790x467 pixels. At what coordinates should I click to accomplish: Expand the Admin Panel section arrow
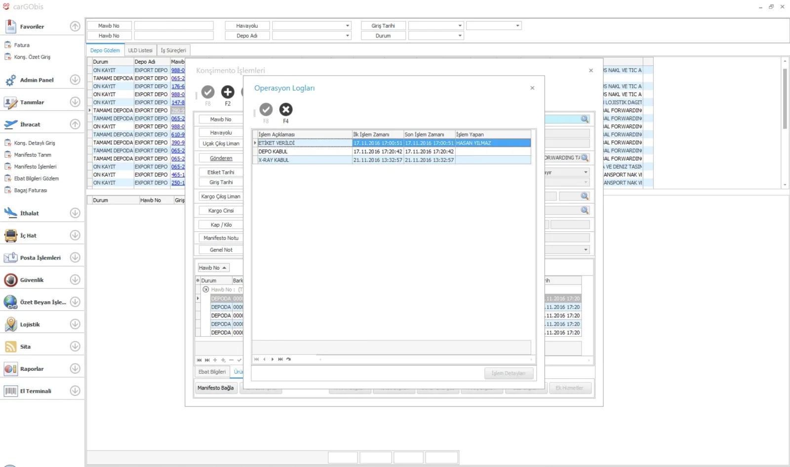(x=75, y=79)
